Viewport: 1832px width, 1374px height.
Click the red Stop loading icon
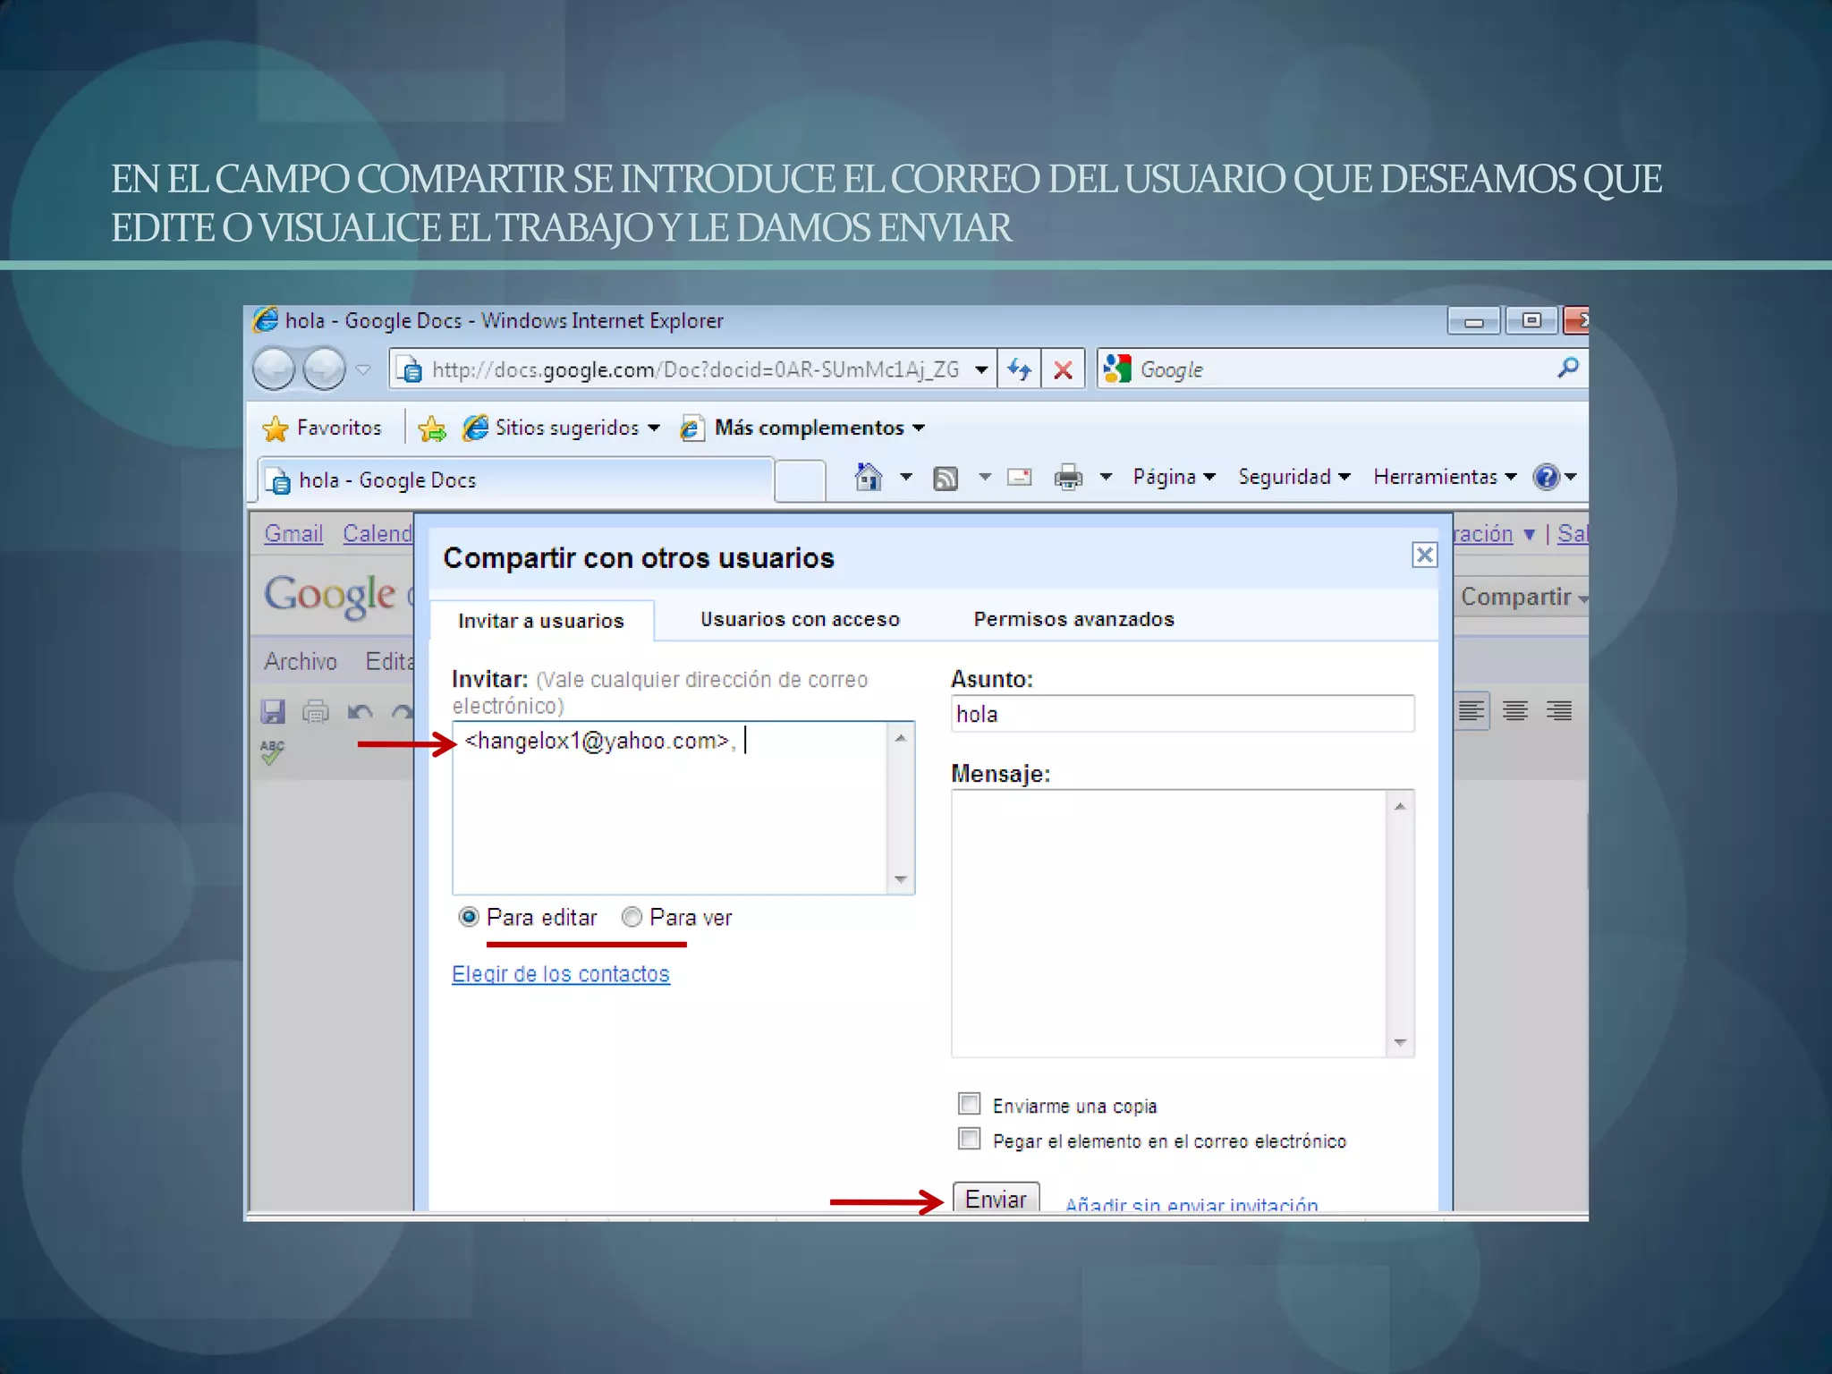(1063, 369)
